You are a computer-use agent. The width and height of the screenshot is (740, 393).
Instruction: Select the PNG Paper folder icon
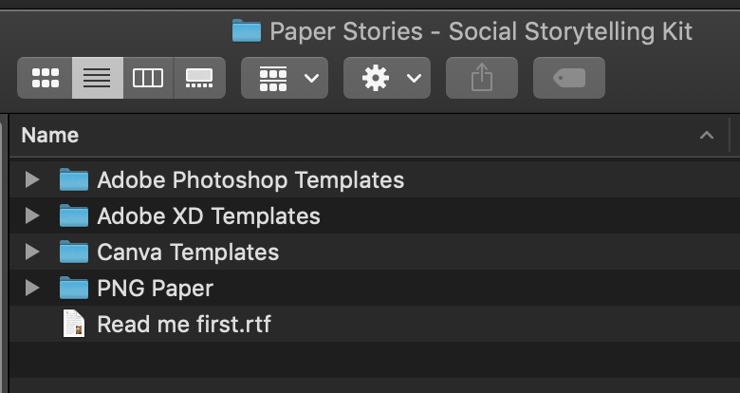pyautogui.click(x=74, y=288)
